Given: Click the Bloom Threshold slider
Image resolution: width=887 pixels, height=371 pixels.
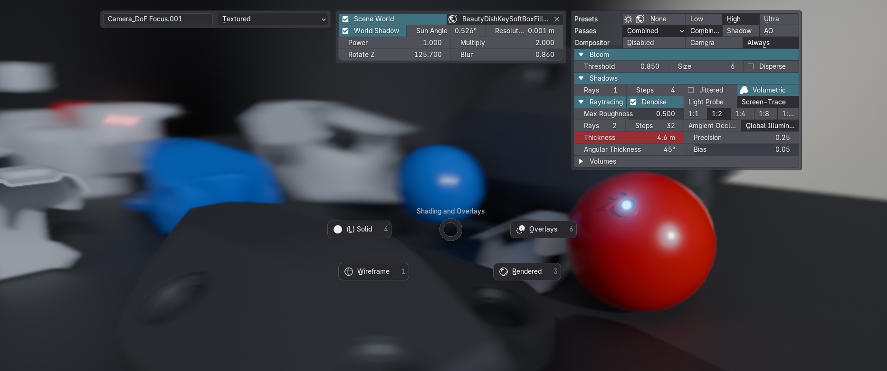Looking at the screenshot, I should [621, 66].
